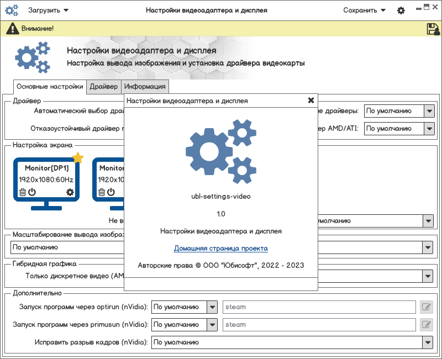The width and height of the screenshot is (442, 359).
Task: Click Исправить разрыв кадров (nVidia) label
Action: pos(91,342)
